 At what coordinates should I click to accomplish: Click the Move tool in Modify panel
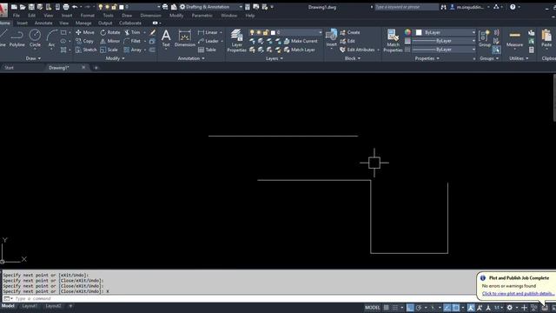click(x=85, y=32)
